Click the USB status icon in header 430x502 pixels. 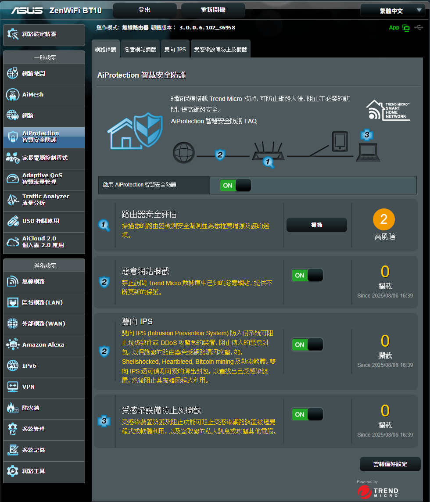(x=419, y=28)
